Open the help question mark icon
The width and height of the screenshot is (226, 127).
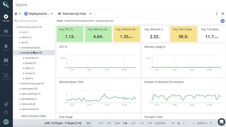coord(6,112)
